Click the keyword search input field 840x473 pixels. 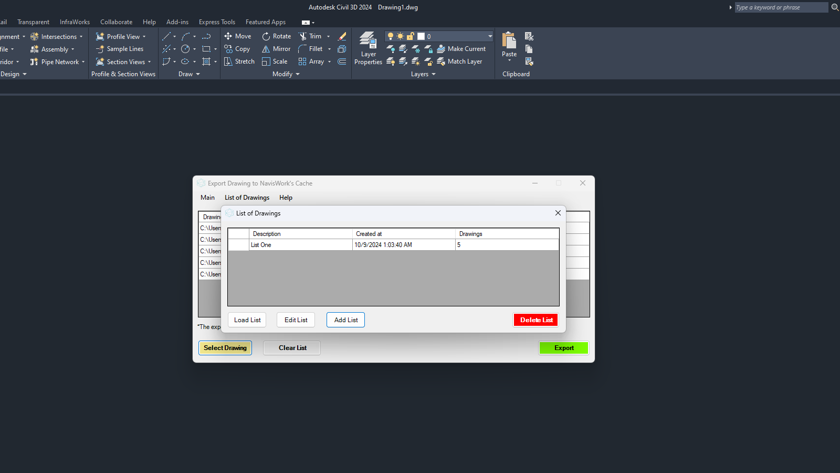[781, 7]
